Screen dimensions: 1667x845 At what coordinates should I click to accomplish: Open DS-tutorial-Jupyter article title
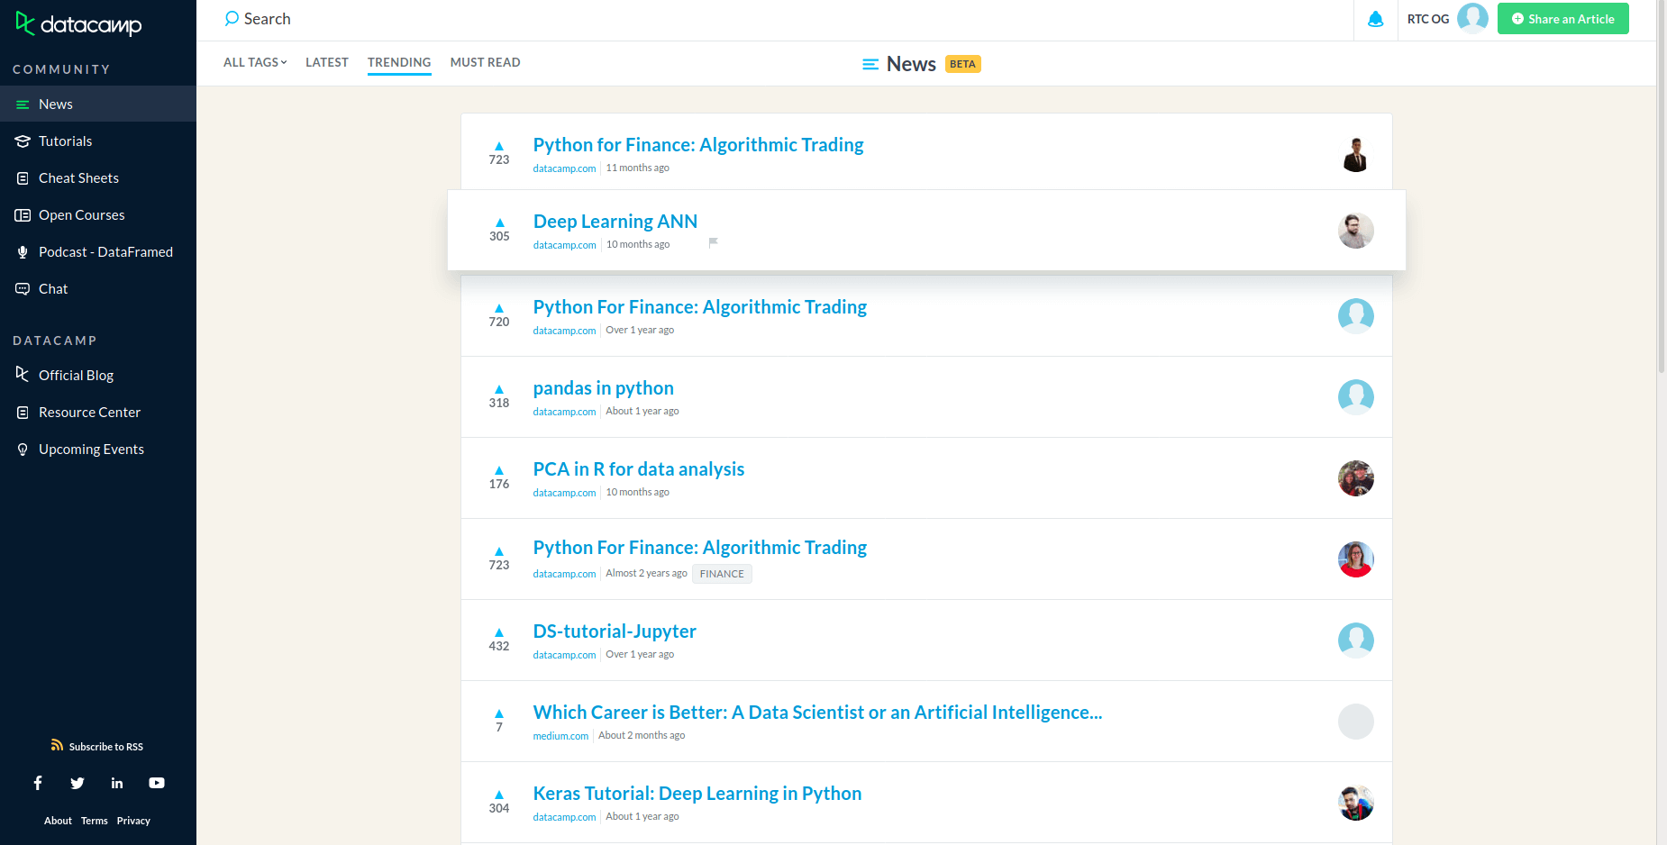pyautogui.click(x=615, y=631)
